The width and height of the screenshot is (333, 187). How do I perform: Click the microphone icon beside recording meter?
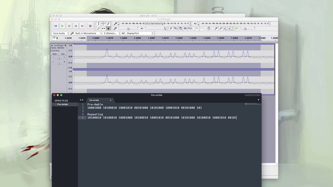coord(115,24)
